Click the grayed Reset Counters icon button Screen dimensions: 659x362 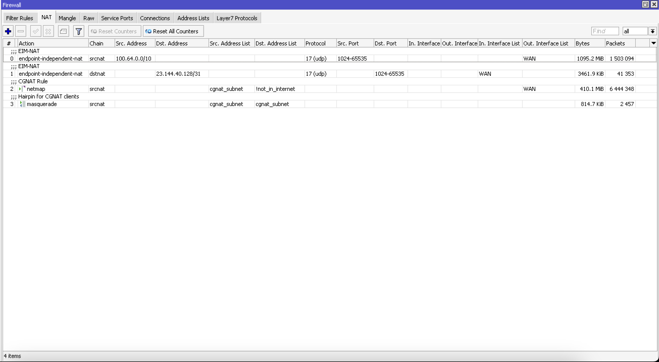pos(114,31)
